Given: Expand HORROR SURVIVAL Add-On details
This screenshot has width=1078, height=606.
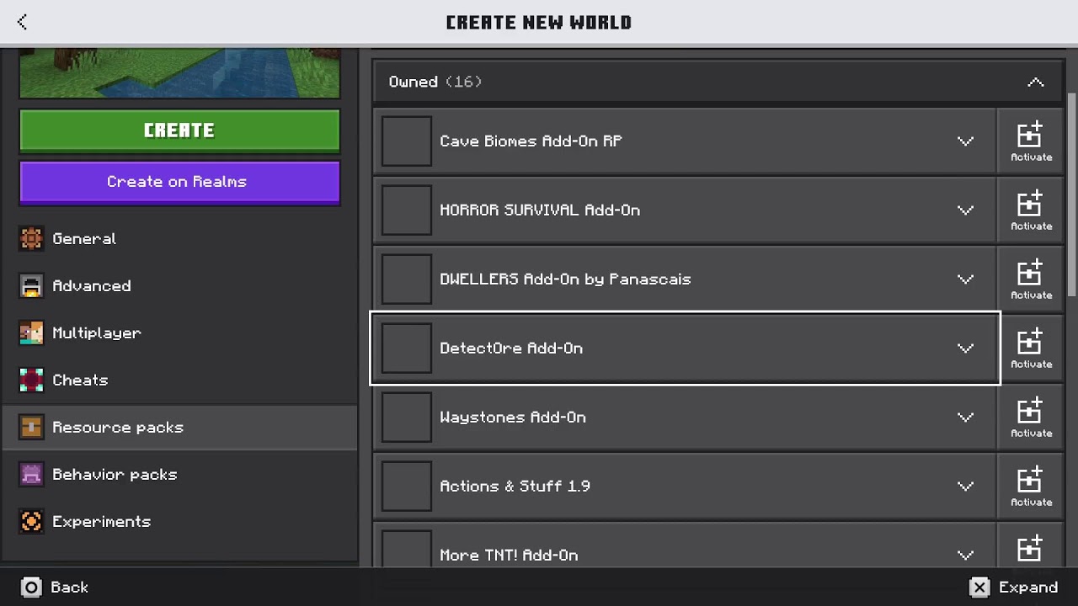Looking at the screenshot, I should click(x=965, y=210).
